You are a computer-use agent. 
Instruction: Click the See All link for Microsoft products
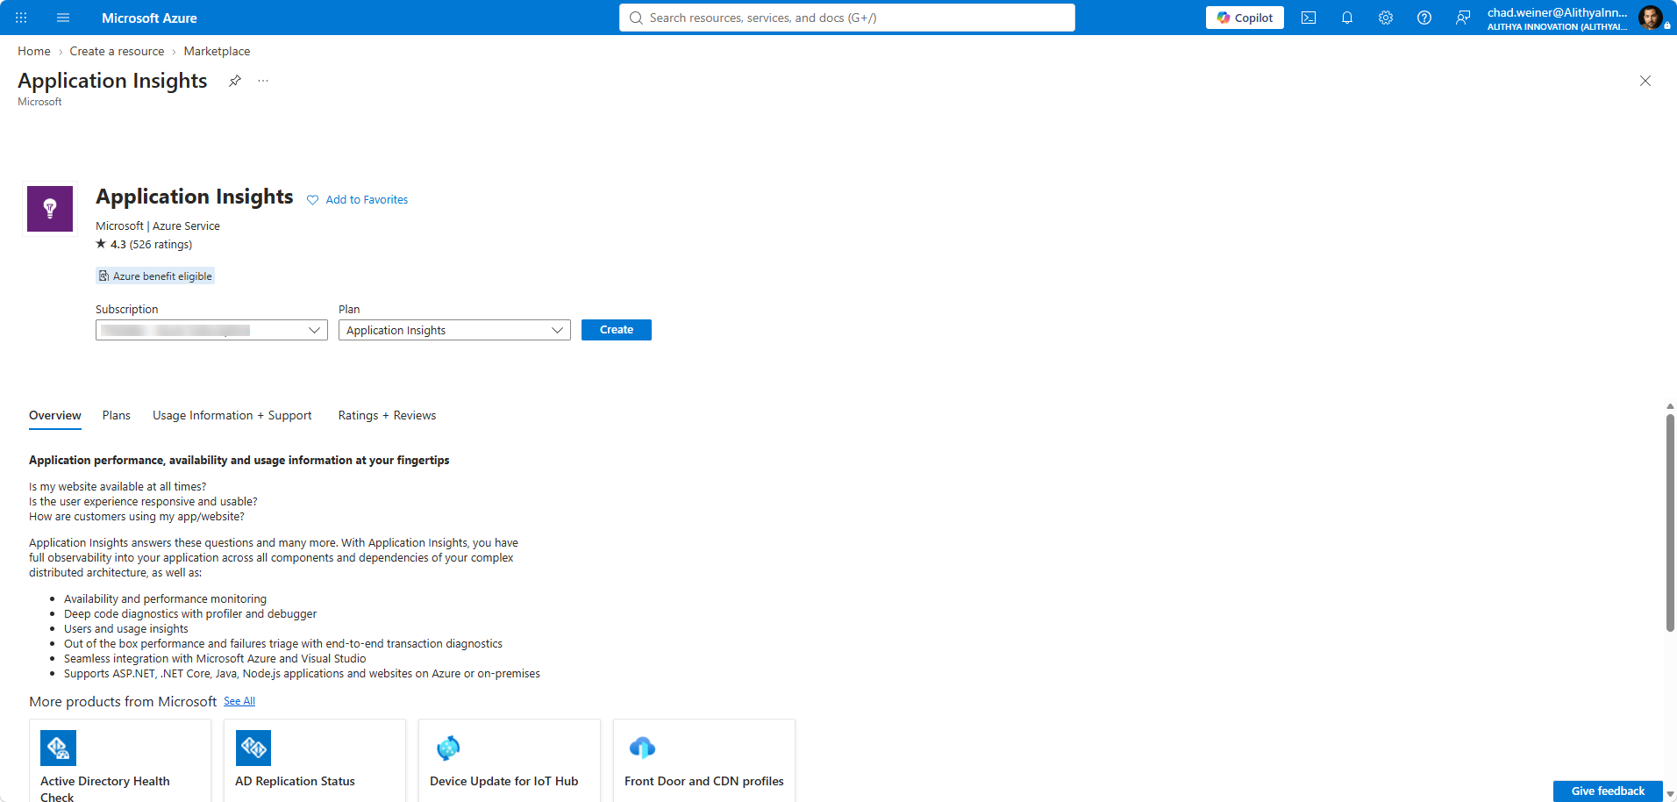(239, 701)
